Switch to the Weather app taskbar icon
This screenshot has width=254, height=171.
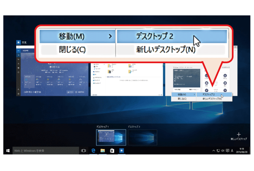(121, 151)
